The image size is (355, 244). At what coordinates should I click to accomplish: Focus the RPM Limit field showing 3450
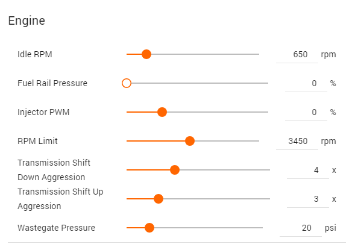(297, 141)
